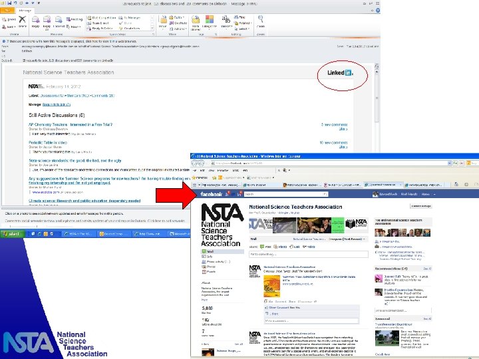Screen dimensions: 479x359
Task: Click the Meeting button in Respond group
Action: pyautogui.click(x=75, y=19)
